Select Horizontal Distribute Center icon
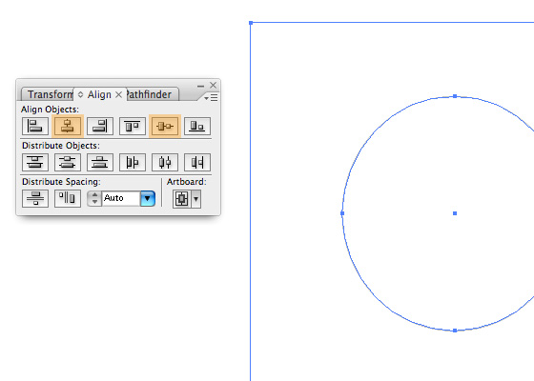 (165, 162)
